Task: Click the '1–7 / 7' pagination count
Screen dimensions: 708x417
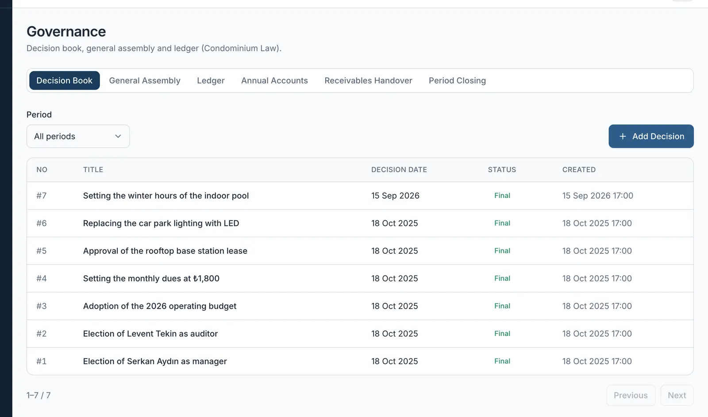Action: coord(38,395)
